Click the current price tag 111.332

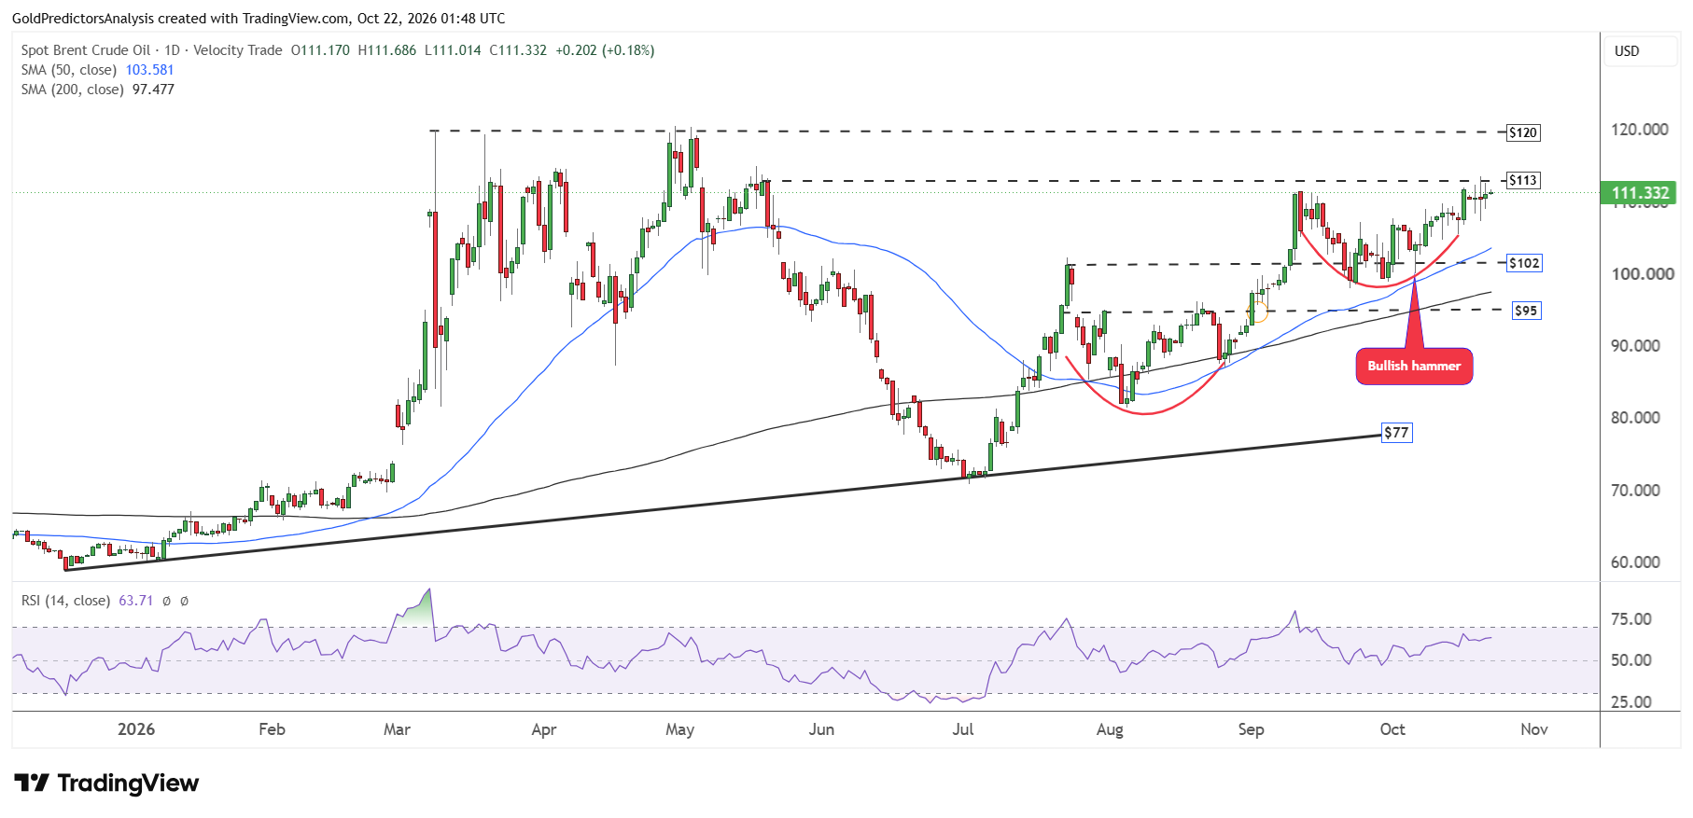click(x=1639, y=193)
